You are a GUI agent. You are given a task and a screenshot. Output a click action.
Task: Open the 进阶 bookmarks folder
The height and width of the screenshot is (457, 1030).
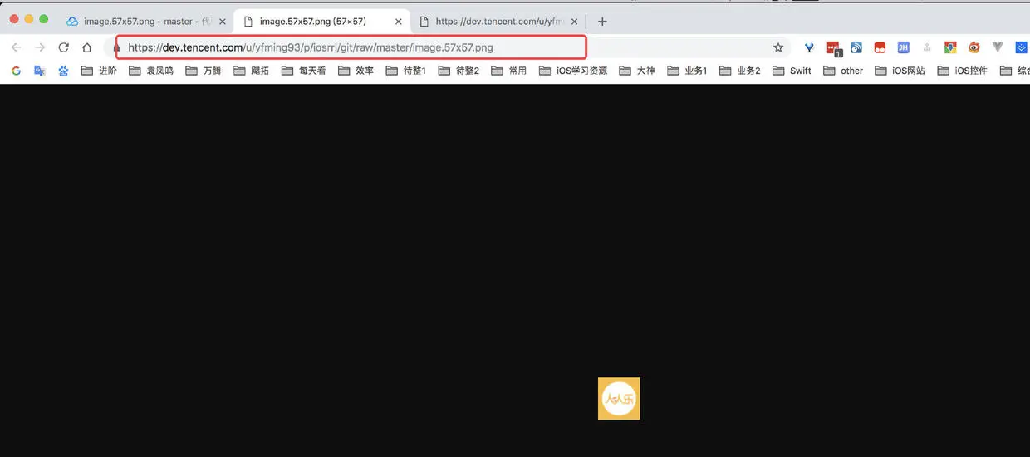(x=99, y=71)
